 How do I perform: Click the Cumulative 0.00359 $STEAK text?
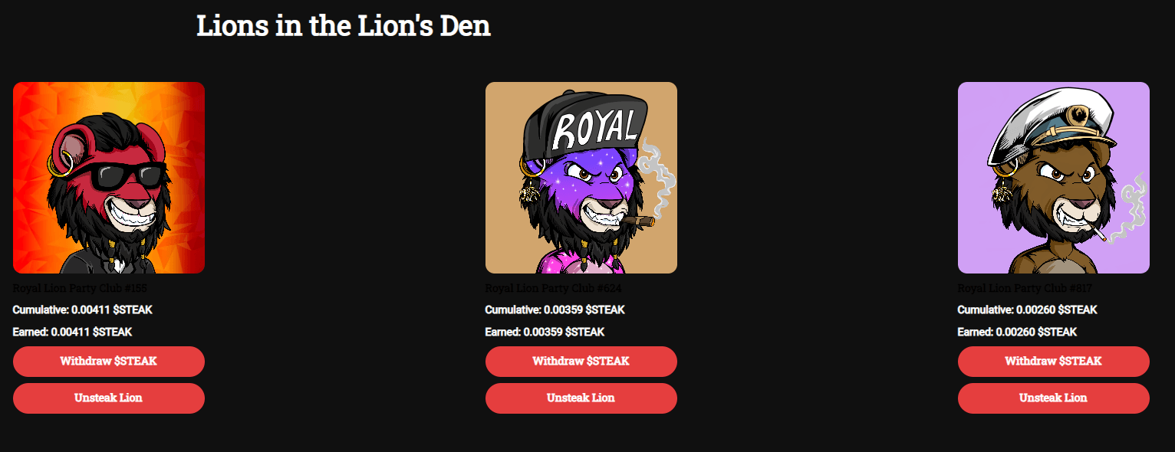[555, 310]
